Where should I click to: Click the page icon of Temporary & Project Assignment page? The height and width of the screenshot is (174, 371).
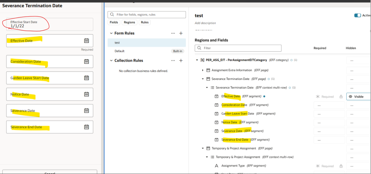click(208, 148)
